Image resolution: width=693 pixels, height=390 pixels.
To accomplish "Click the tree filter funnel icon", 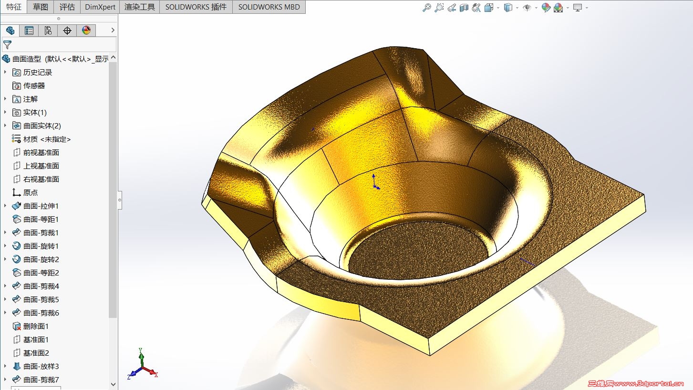I will (x=7, y=45).
